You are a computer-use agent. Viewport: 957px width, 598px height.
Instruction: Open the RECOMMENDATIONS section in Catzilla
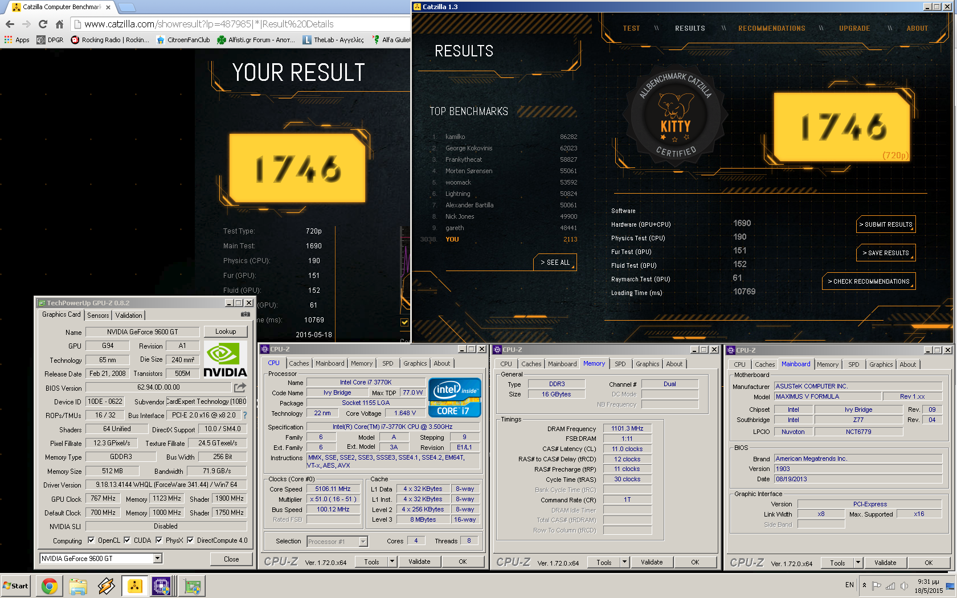coord(772,28)
